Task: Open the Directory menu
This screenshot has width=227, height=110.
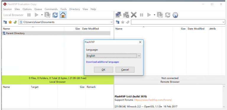Action: (74, 9)
